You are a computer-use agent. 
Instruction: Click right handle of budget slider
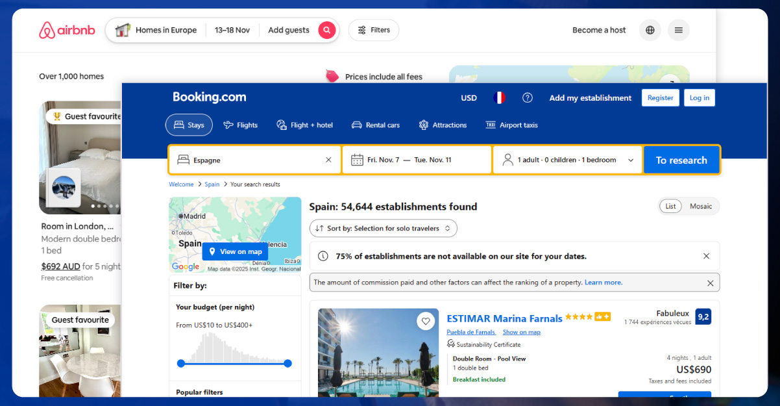287,363
